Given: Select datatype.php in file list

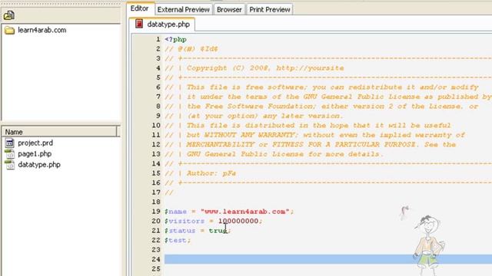Looking at the screenshot, I should pos(39,165).
